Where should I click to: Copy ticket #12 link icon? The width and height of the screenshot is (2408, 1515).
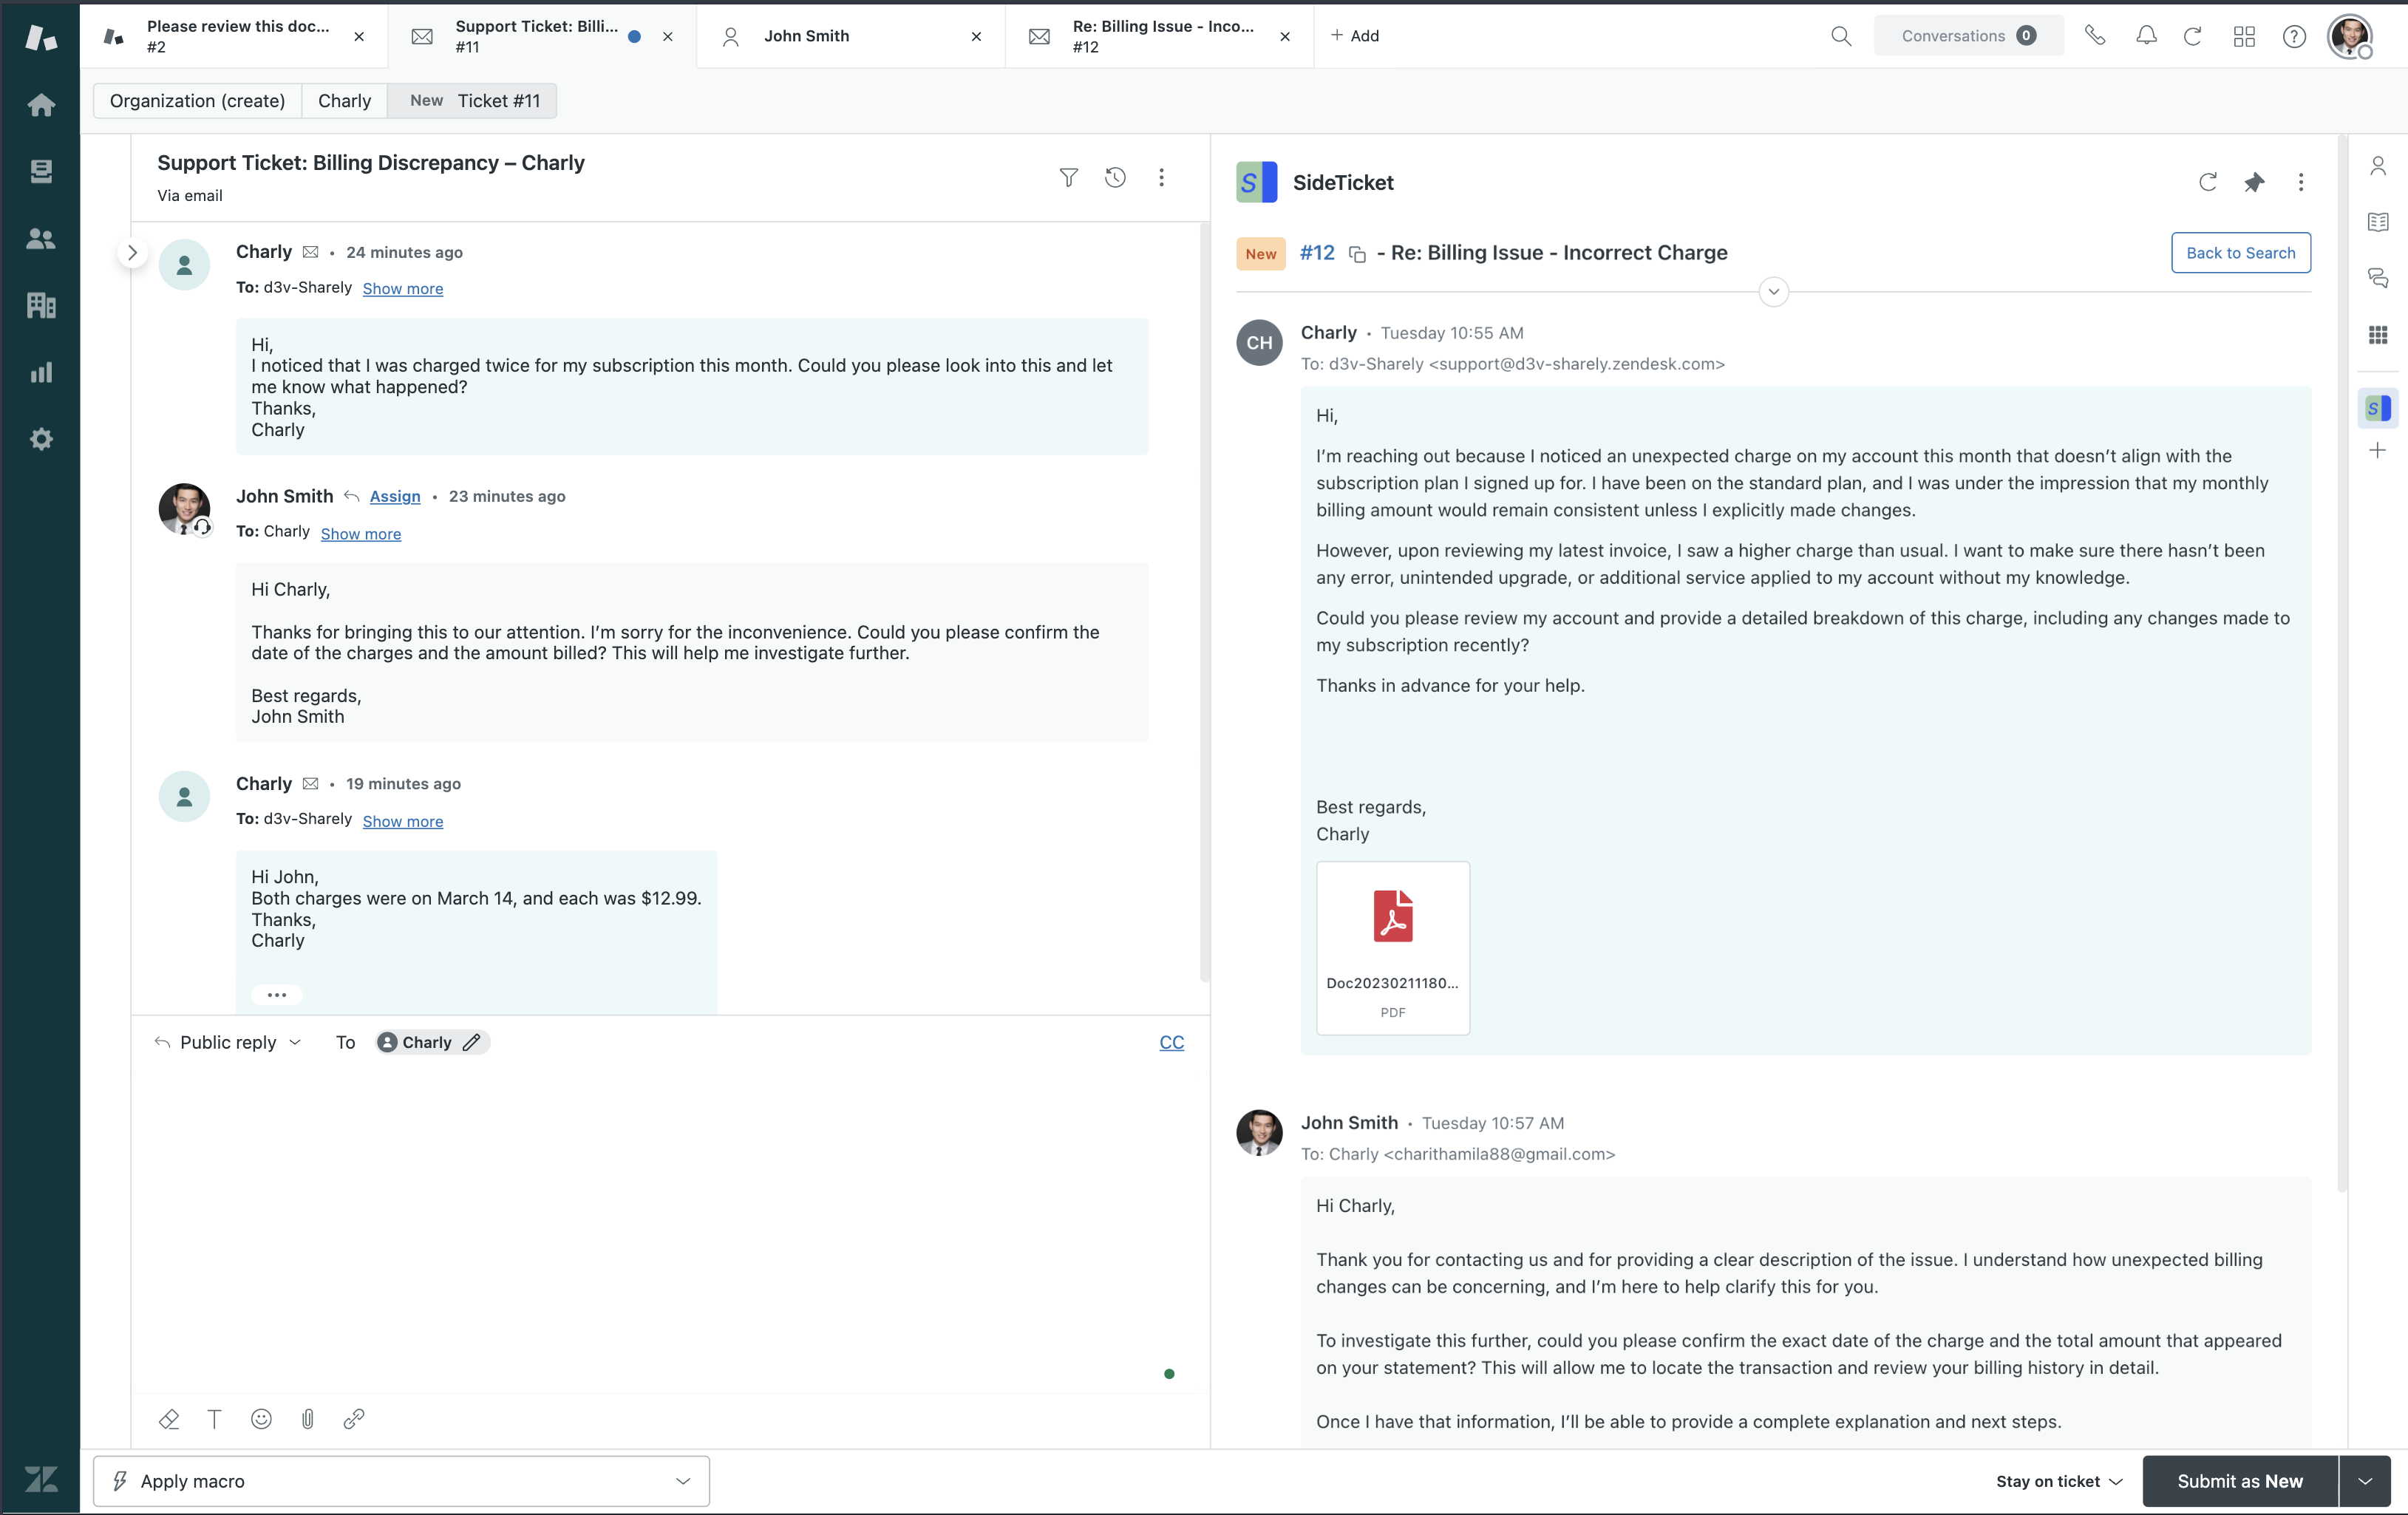tap(1357, 254)
